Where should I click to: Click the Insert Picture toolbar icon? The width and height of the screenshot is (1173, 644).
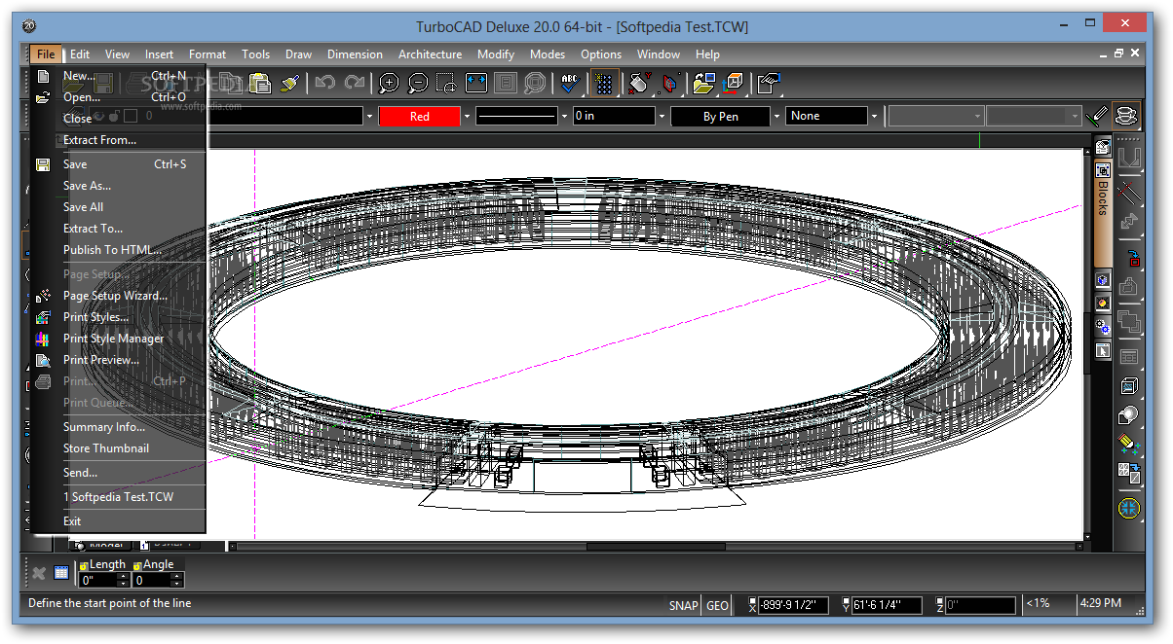704,84
